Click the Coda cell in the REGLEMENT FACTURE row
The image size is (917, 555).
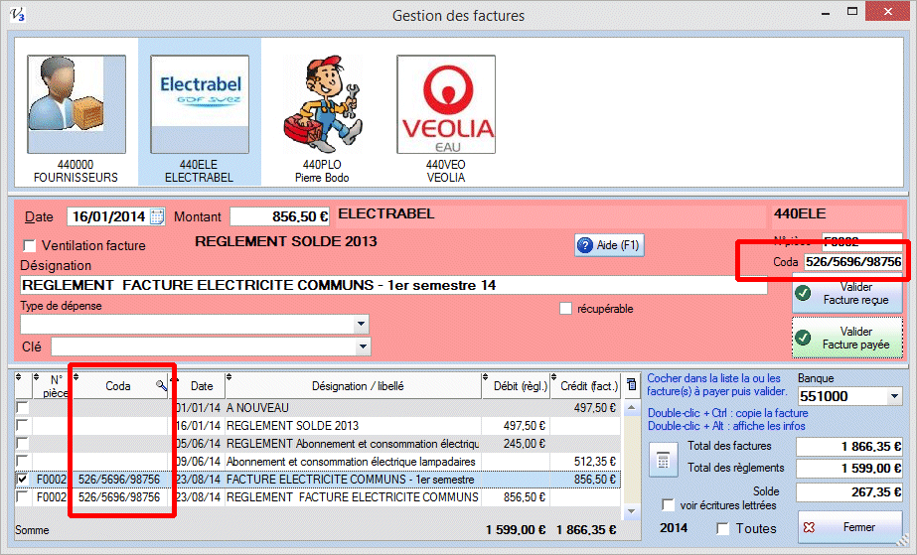point(119,497)
